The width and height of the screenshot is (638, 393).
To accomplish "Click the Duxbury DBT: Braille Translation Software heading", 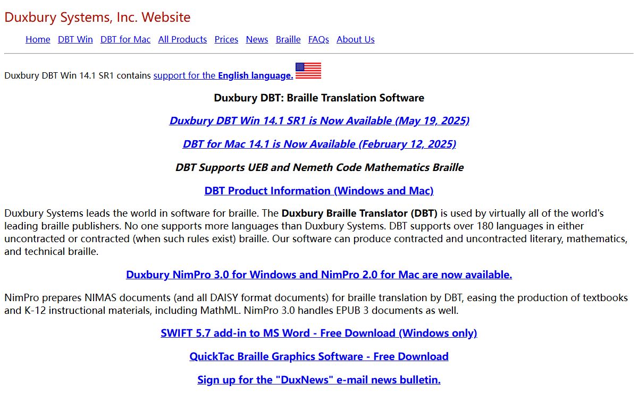I will pyautogui.click(x=319, y=98).
